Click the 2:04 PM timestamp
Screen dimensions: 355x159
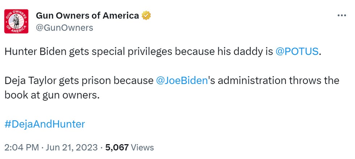(21, 147)
